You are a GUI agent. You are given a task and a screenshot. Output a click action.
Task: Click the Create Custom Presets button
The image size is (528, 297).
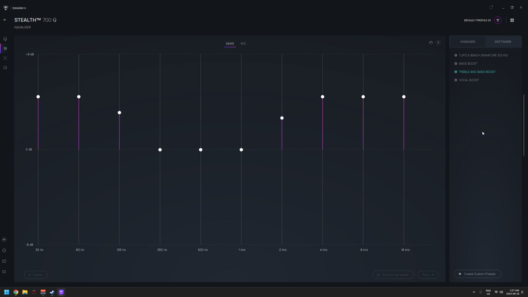(x=478, y=274)
